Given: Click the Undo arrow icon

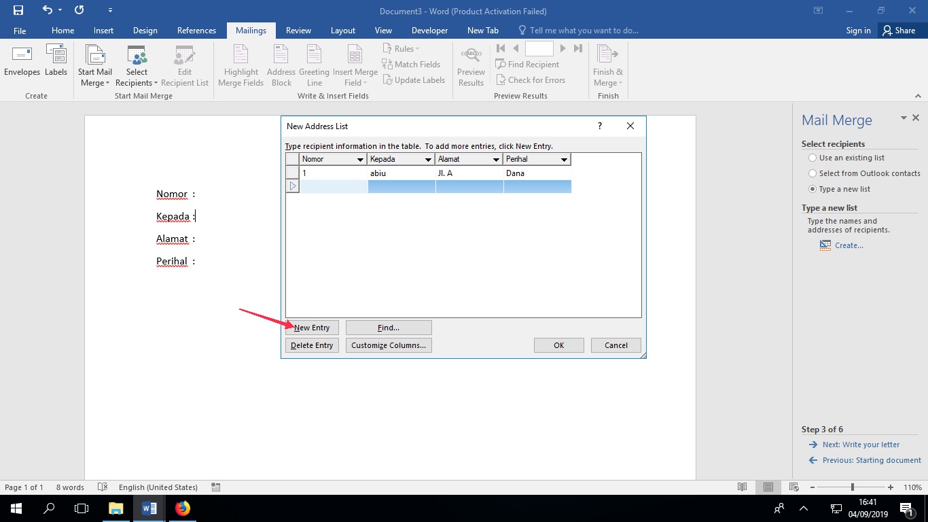Looking at the screenshot, I should [x=47, y=10].
